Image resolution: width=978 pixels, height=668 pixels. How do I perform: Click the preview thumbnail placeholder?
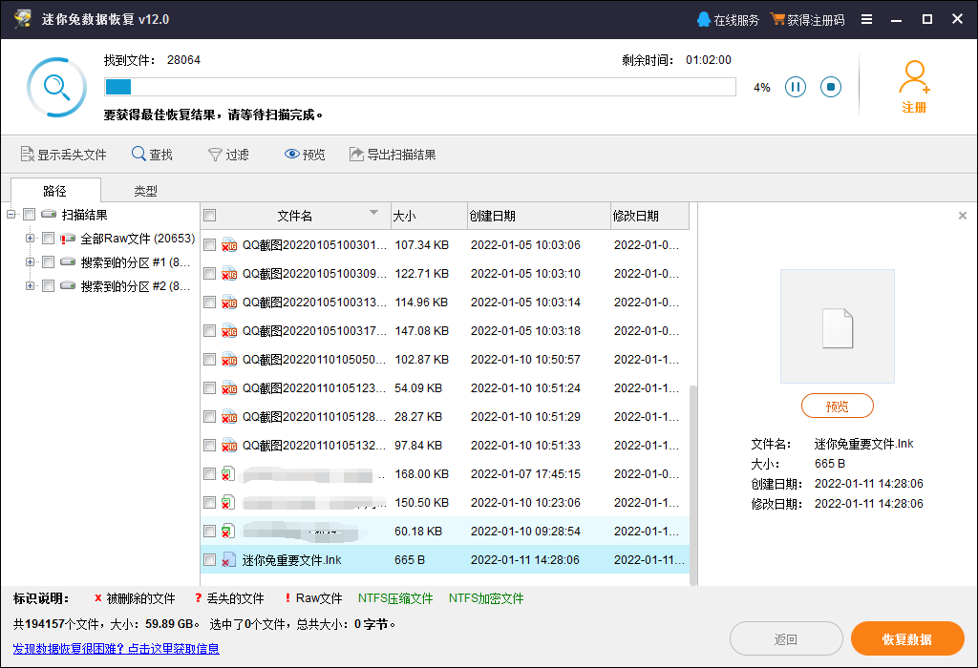tap(837, 326)
